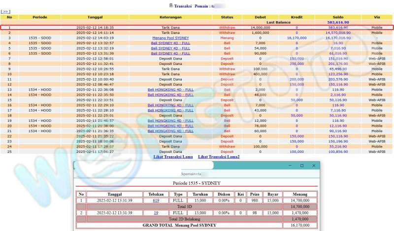
Task: Open Beli HONGKONG 4D link at 21:36:35
Action: tap(170, 131)
